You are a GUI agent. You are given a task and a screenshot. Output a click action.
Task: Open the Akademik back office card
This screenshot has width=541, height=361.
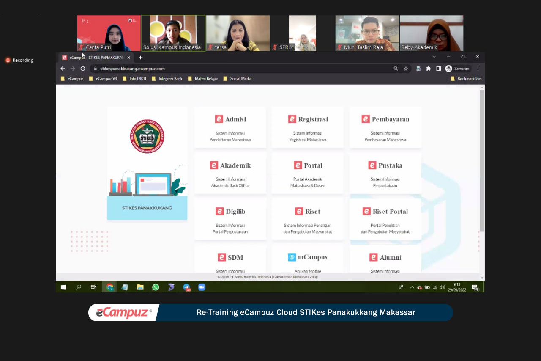tap(230, 174)
